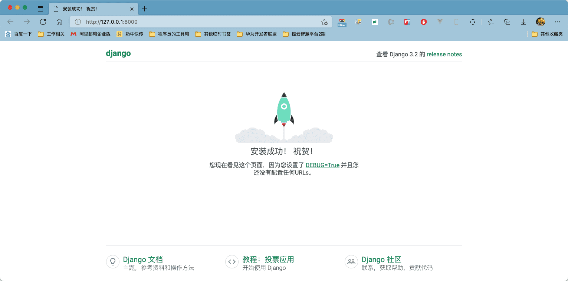The width and height of the screenshot is (568, 281).
Task: Open the Downloads arrow icon
Action: (x=523, y=22)
